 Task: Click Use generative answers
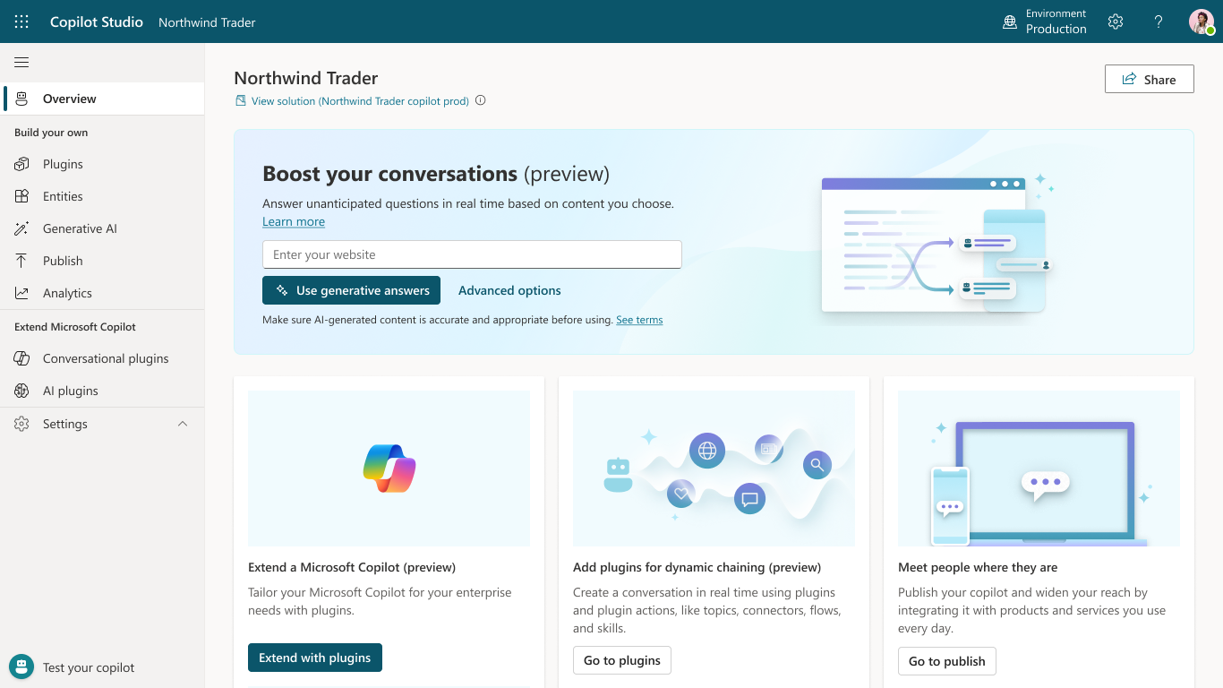coord(351,289)
